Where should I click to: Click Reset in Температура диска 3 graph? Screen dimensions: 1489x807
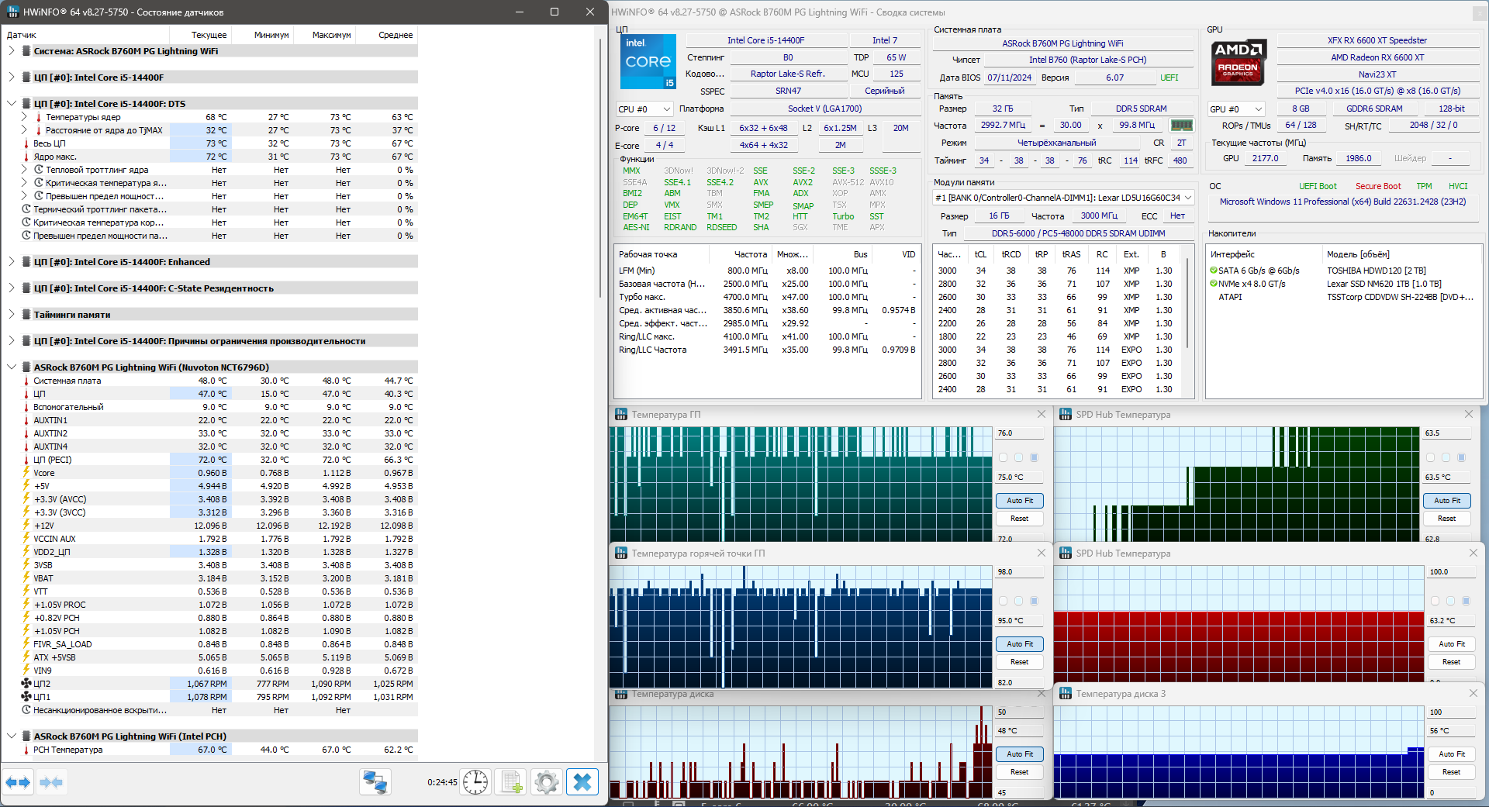click(x=1451, y=772)
